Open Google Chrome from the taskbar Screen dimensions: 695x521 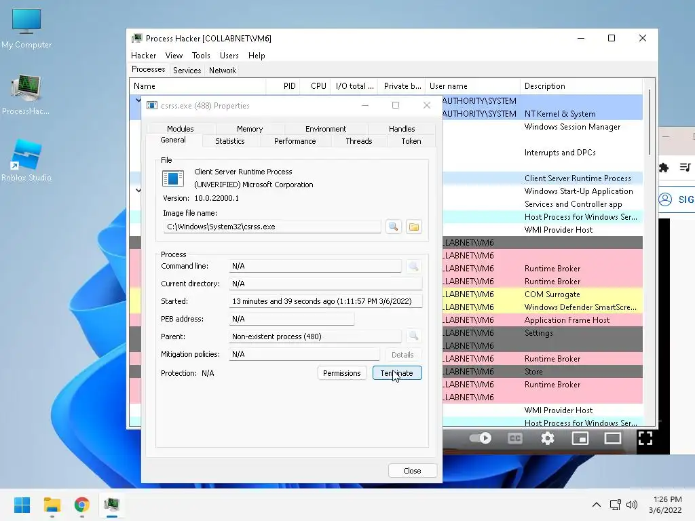tap(82, 505)
